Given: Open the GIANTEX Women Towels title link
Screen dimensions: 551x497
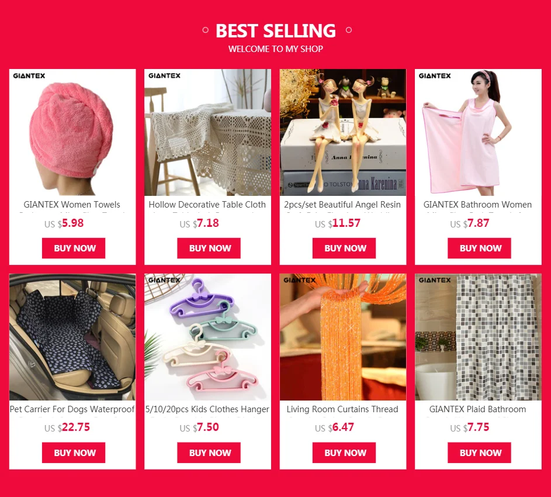Looking at the screenshot, I should [72, 205].
